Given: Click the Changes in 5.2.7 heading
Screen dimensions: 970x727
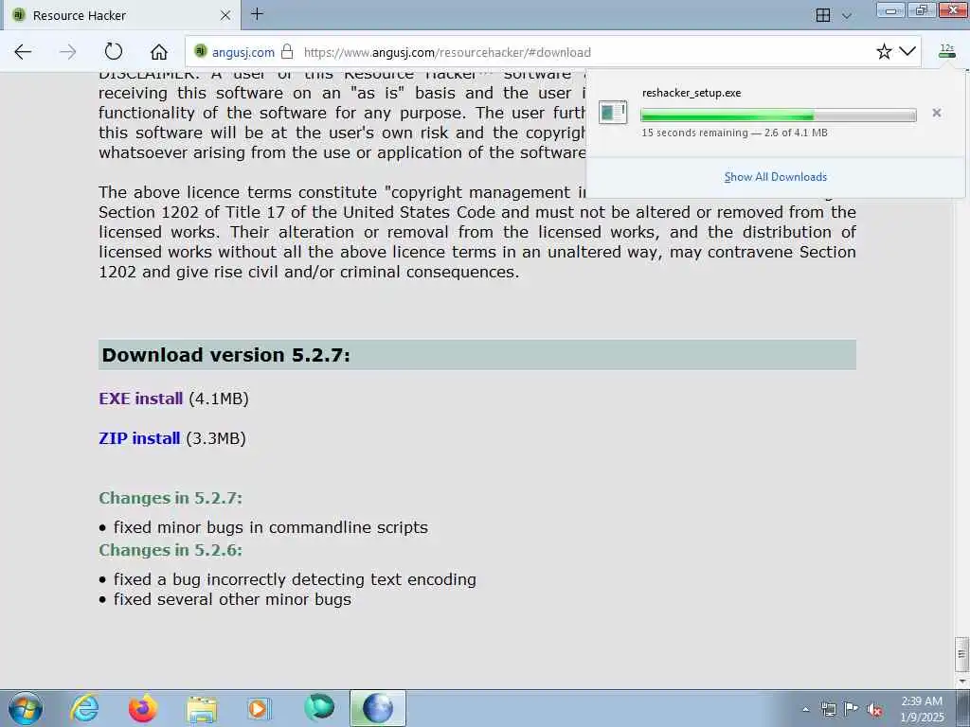Looking at the screenshot, I should [171, 498].
